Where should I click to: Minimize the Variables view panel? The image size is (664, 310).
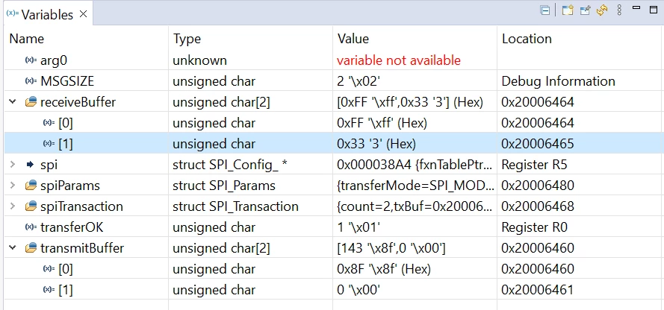tap(636, 7)
